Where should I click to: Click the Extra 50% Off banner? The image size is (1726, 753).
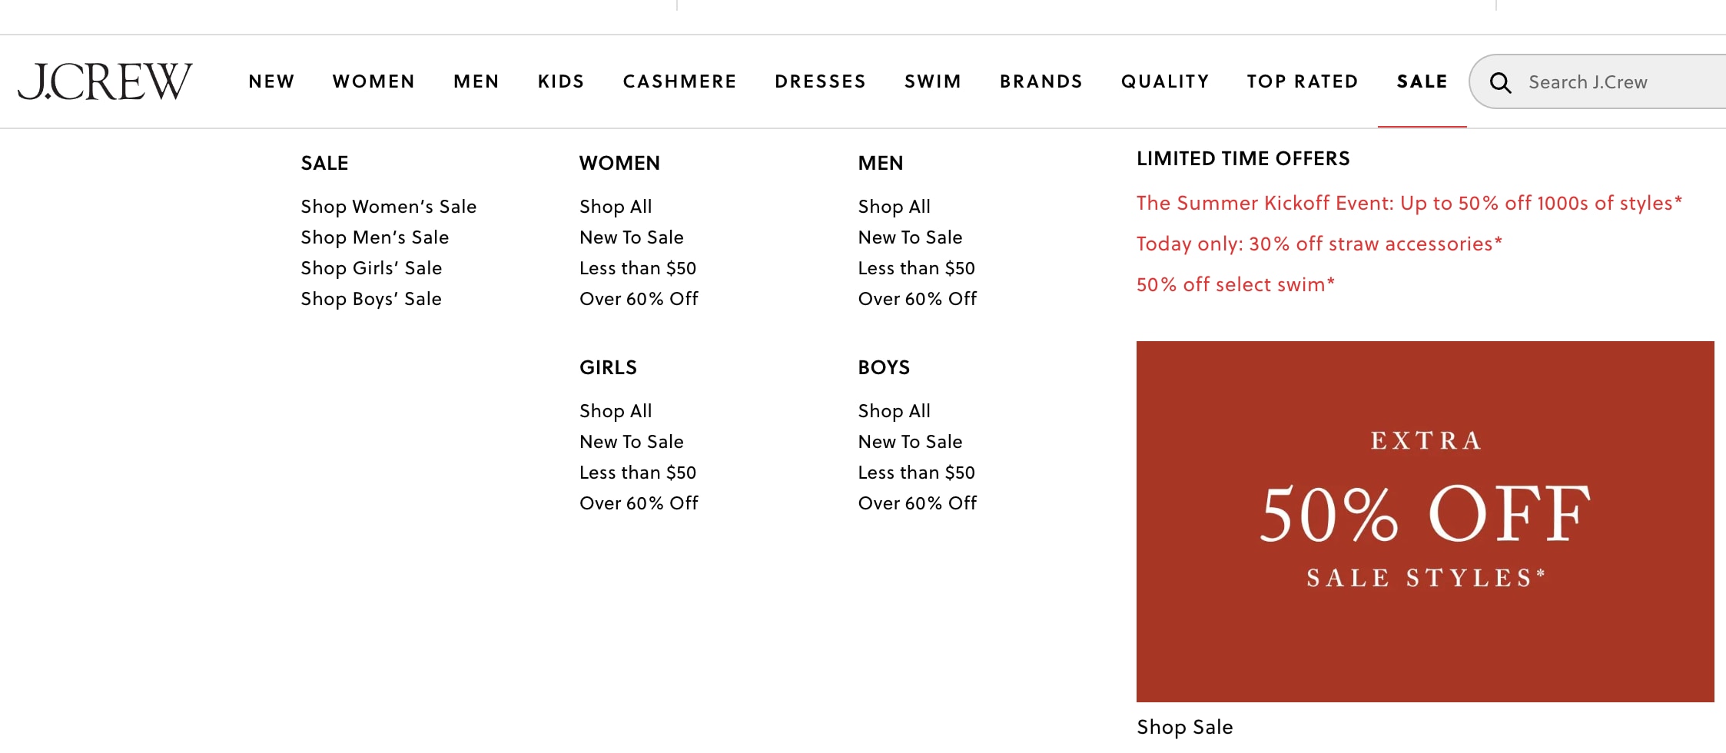[x=1425, y=521]
